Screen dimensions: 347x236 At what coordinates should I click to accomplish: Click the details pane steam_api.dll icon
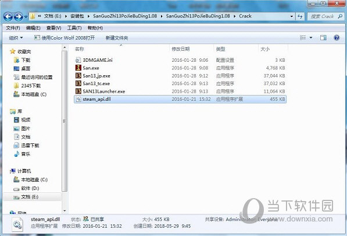(17, 225)
